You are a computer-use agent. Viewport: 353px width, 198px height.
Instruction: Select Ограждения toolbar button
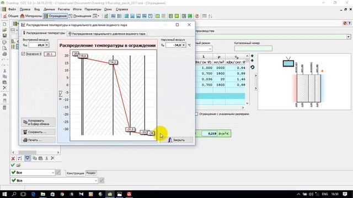[55, 16]
